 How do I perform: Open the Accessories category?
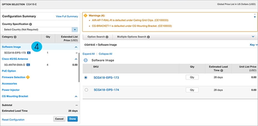(9, 84)
